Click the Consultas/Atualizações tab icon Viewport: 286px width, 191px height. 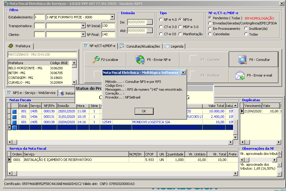[121, 46]
